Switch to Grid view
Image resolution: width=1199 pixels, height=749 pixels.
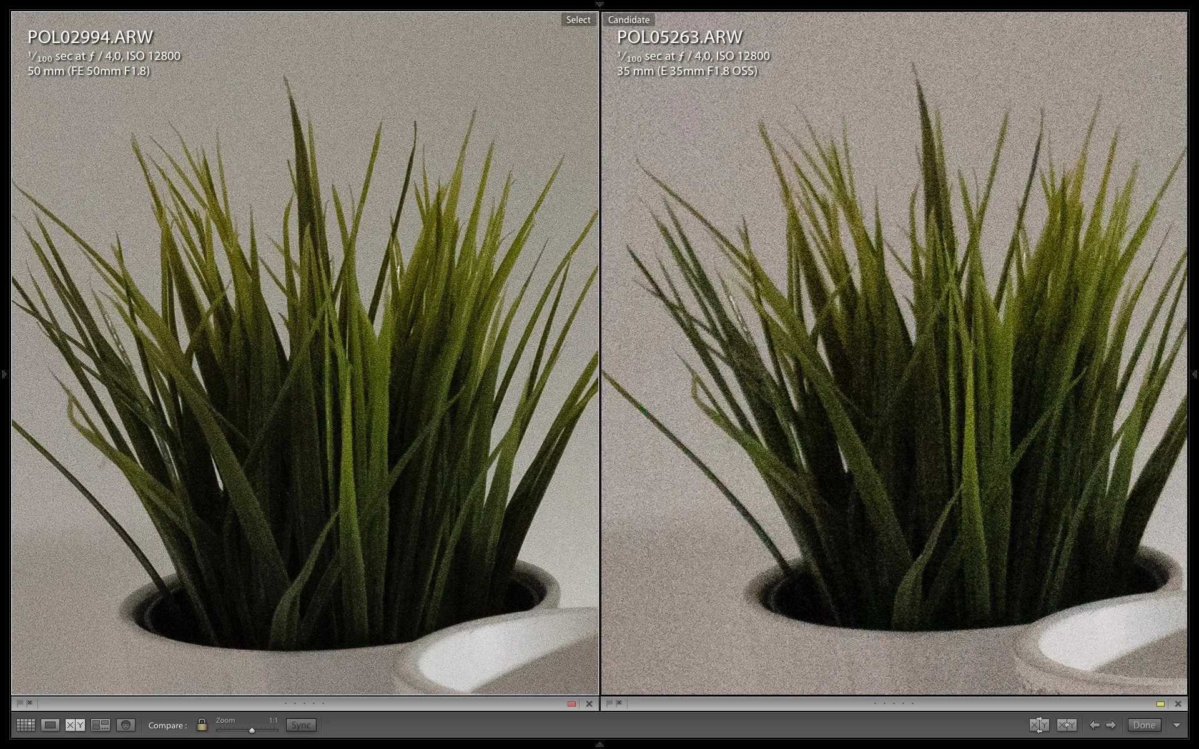[x=26, y=725]
